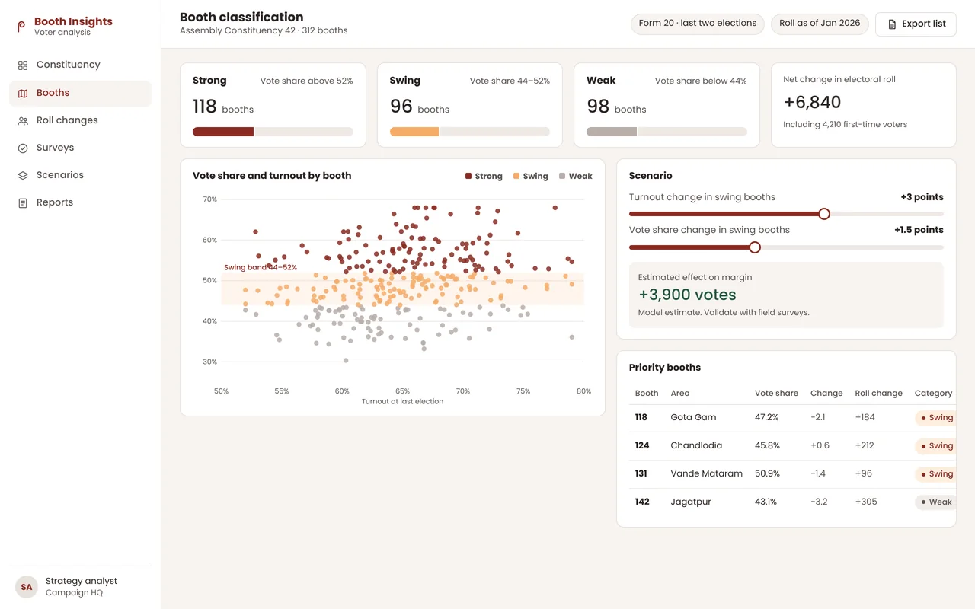
Task: Click the +3 points turnout value
Action: pos(922,197)
